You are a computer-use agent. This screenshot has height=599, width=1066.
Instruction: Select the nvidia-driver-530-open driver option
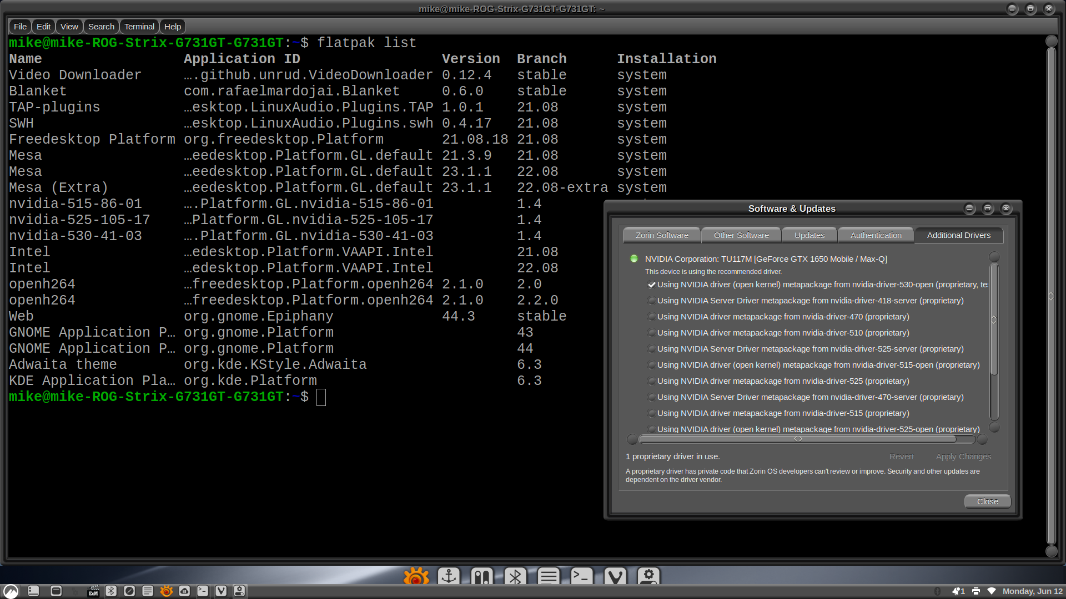pyautogui.click(x=818, y=285)
